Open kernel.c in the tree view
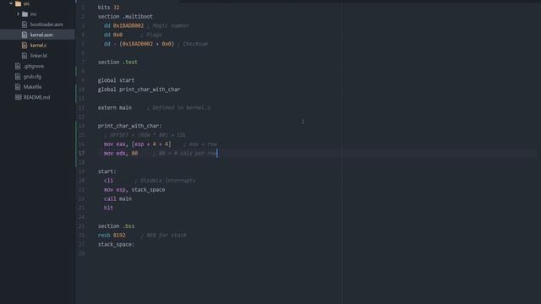This screenshot has width=541, height=304. (38, 45)
